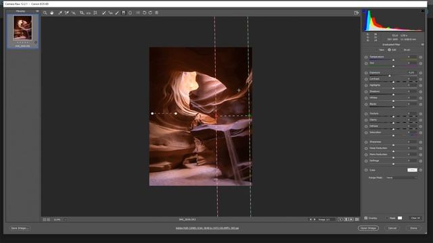Select the Graduated Filter tool

click(x=123, y=13)
